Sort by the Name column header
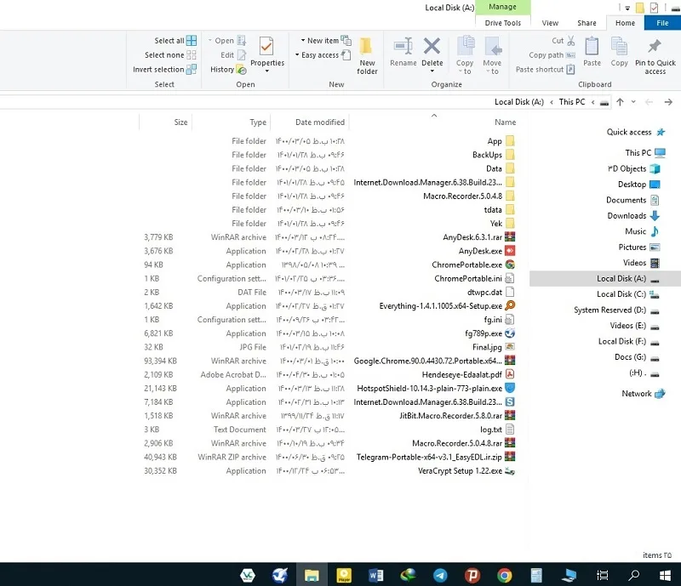The image size is (681, 586). [505, 122]
